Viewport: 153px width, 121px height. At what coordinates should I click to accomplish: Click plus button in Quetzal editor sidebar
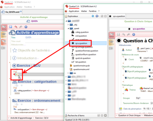(112, 48)
